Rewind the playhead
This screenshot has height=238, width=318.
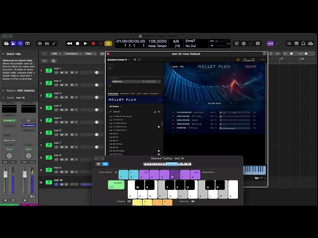(x=70, y=44)
